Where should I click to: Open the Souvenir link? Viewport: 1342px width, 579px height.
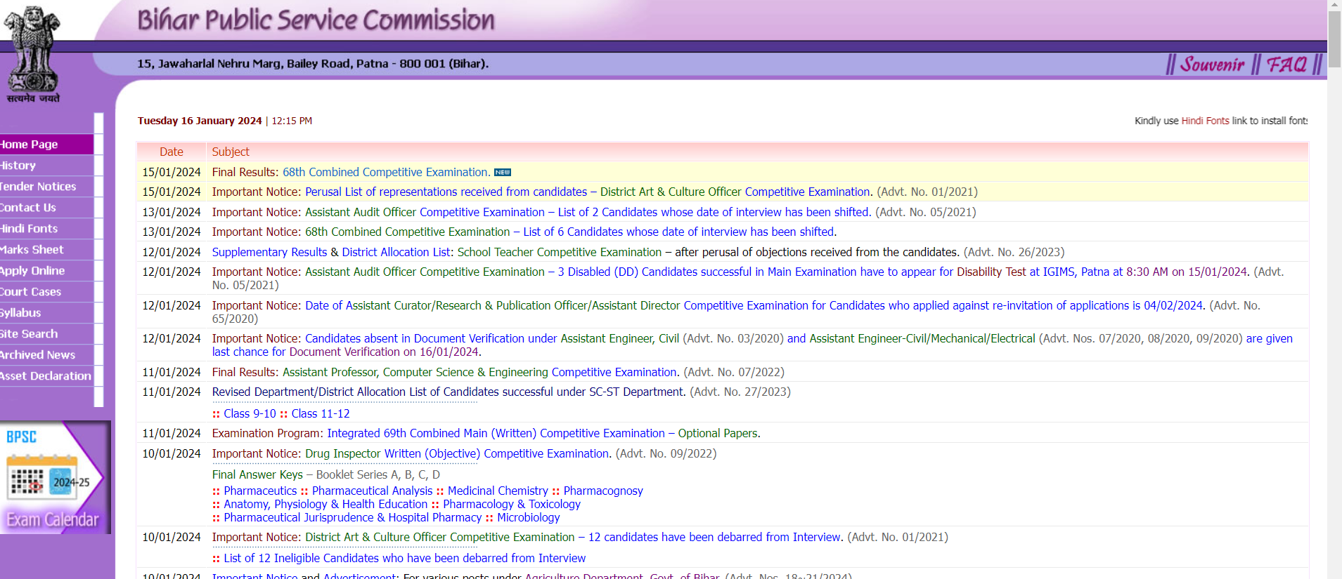[x=1211, y=65]
